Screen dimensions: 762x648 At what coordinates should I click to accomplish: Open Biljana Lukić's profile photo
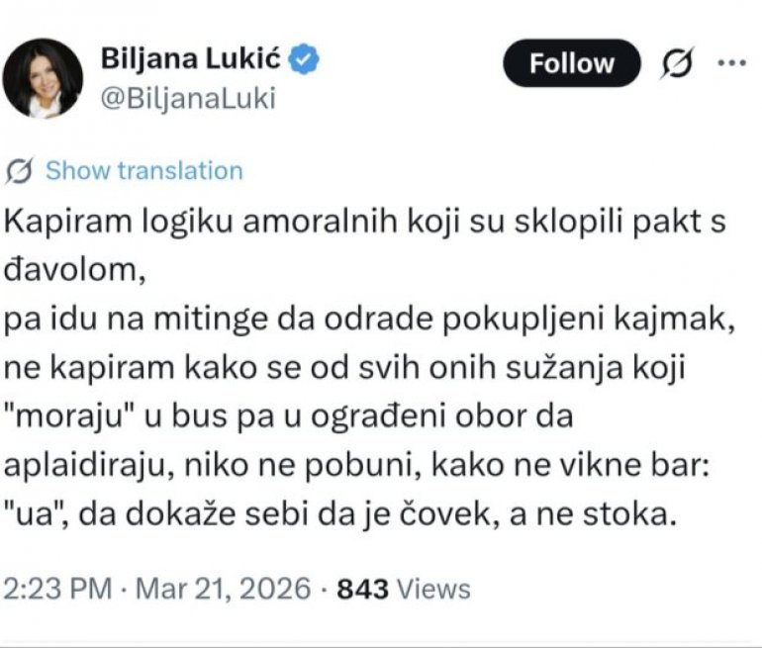pyautogui.click(x=43, y=77)
